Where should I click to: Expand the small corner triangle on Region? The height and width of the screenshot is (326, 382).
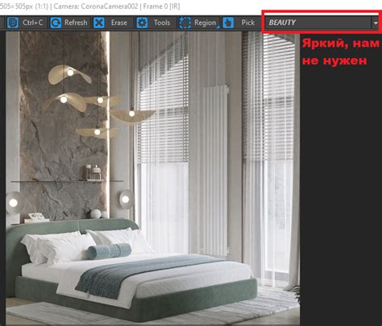[x=218, y=27]
